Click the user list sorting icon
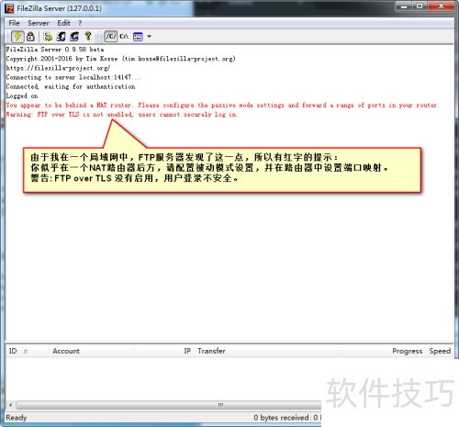Image resolution: width=459 pixels, height=427 pixels. [x=138, y=37]
